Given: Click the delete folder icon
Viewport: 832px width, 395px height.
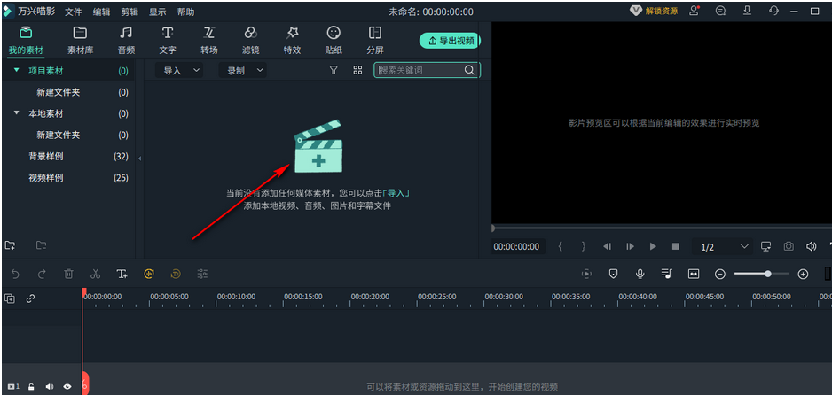Looking at the screenshot, I should click(41, 245).
